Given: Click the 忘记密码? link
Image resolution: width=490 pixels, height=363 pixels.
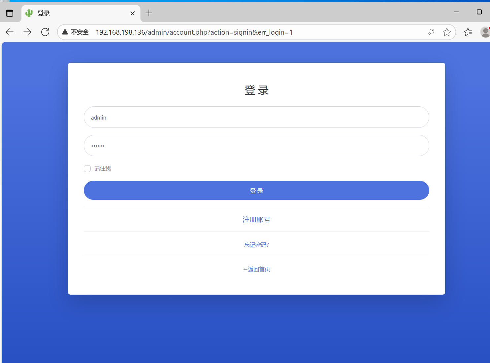Looking at the screenshot, I should [256, 245].
